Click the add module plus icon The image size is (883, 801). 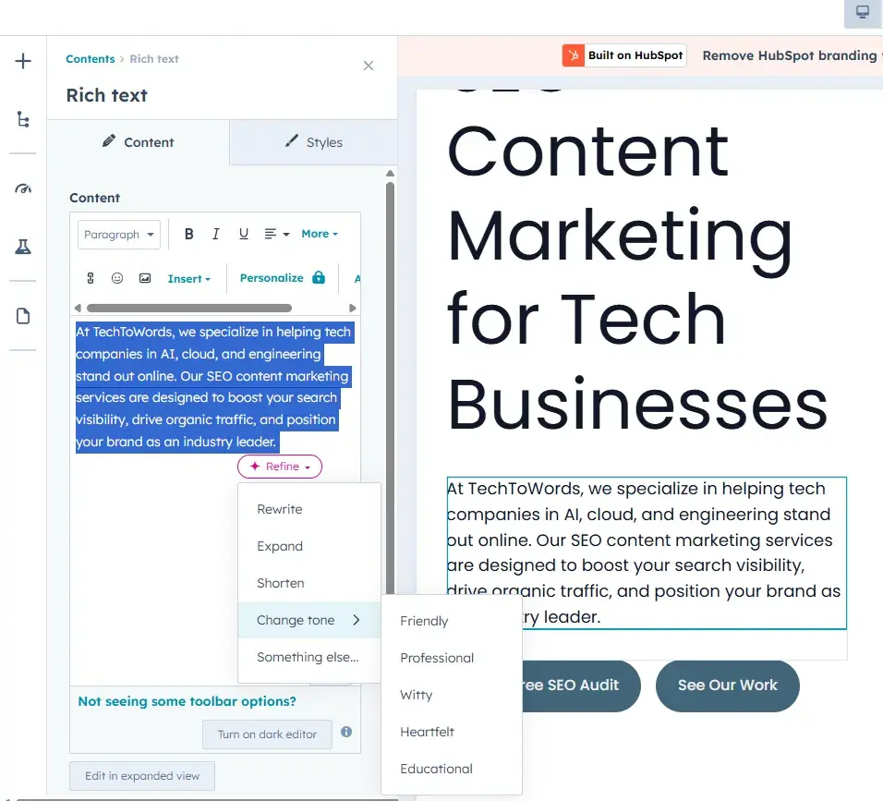(23, 62)
